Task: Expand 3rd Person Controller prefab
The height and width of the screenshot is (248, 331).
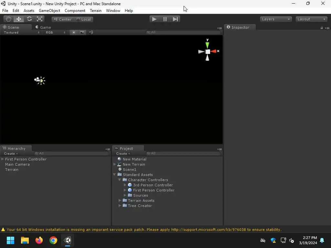Action: (x=125, y=185)
